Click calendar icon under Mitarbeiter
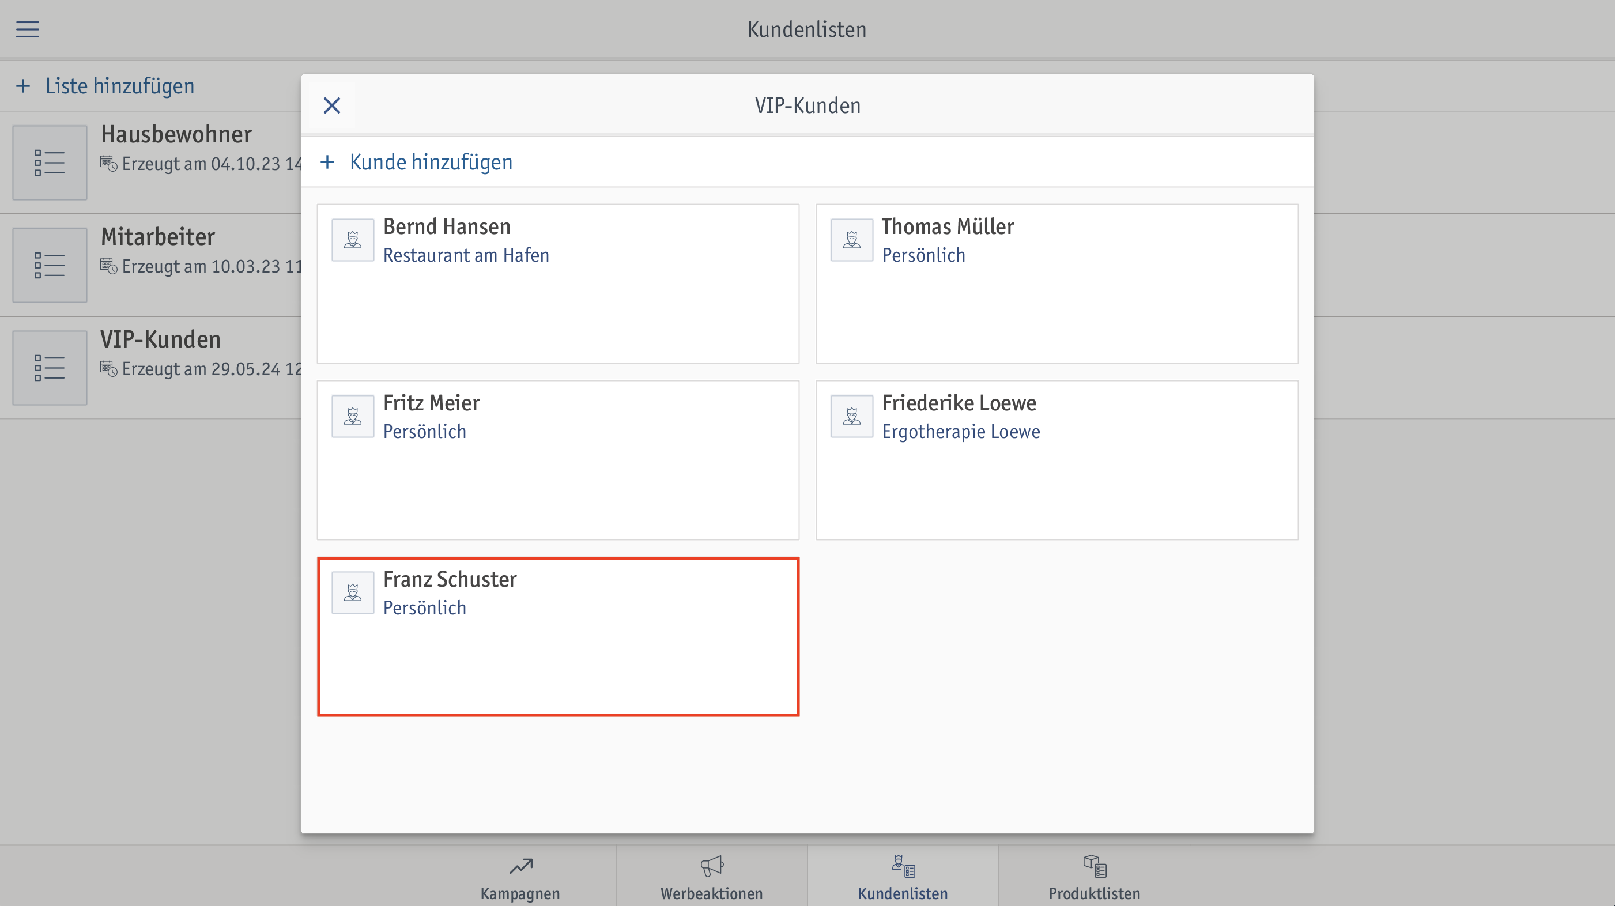This screenshot has width=1615, height=906. [x=108, y=266]
